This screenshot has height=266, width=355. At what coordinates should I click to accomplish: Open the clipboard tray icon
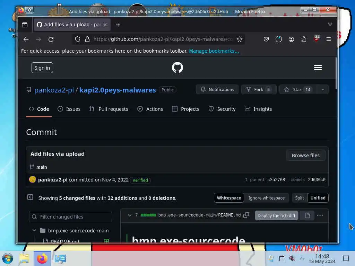pyautogui.click(x=282, y=258)
